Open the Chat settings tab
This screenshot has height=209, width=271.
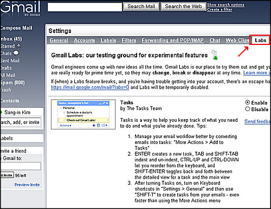click(x=215, y=40)
